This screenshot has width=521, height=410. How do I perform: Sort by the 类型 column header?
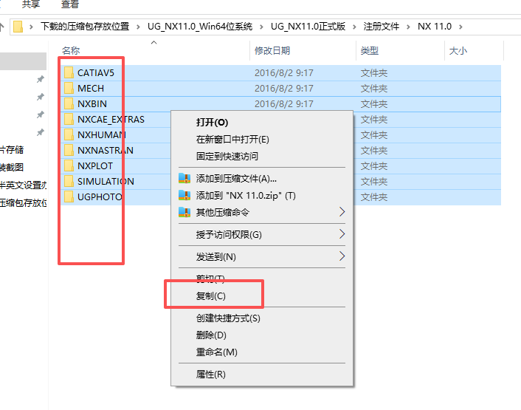tap(370, 50)
